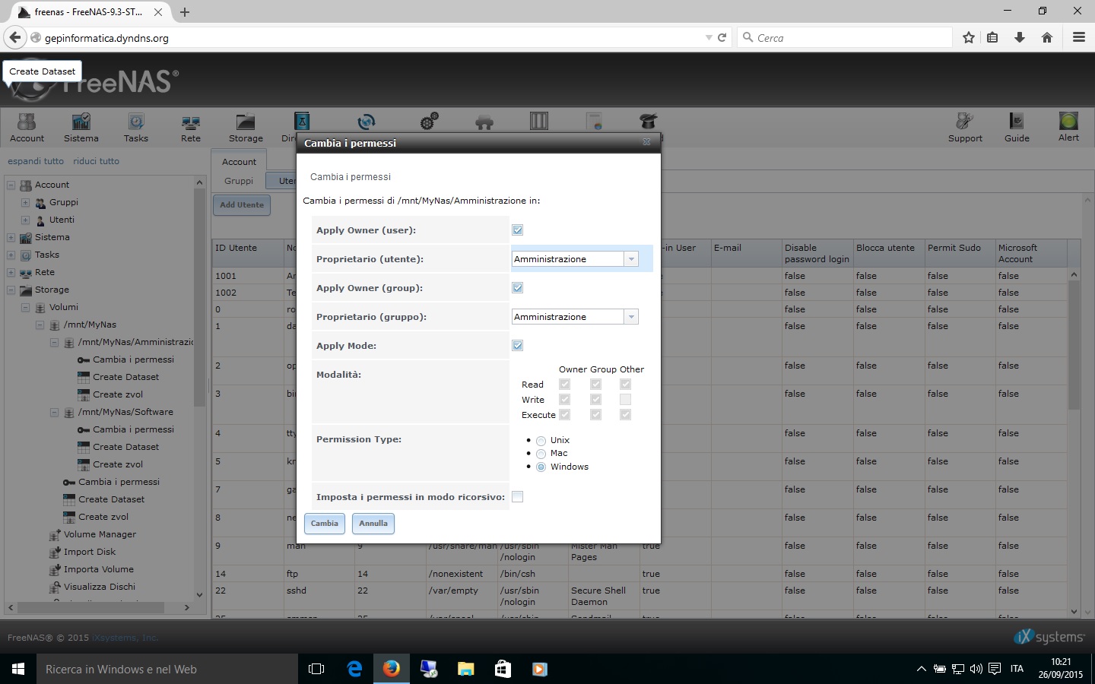The image size is (1095, 684).
Task: Open Firefox hamburger menu
Action: coord(1078,37)
